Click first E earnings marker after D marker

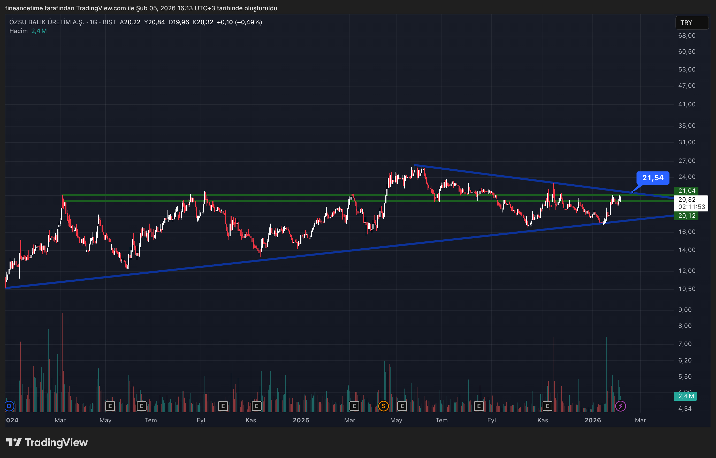[110, 406]
